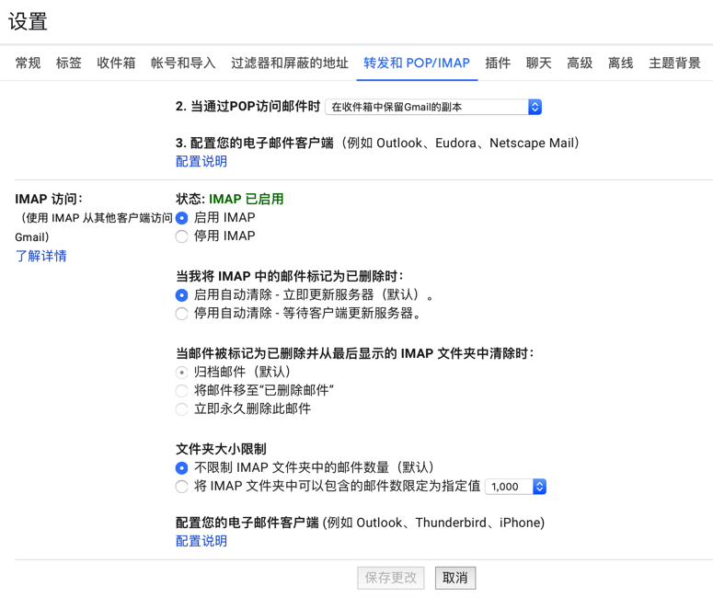The image size is (713, 598).
Task: Go to 过滤器和屏蔽的地址 tab
Action: [x=290, y=63]
